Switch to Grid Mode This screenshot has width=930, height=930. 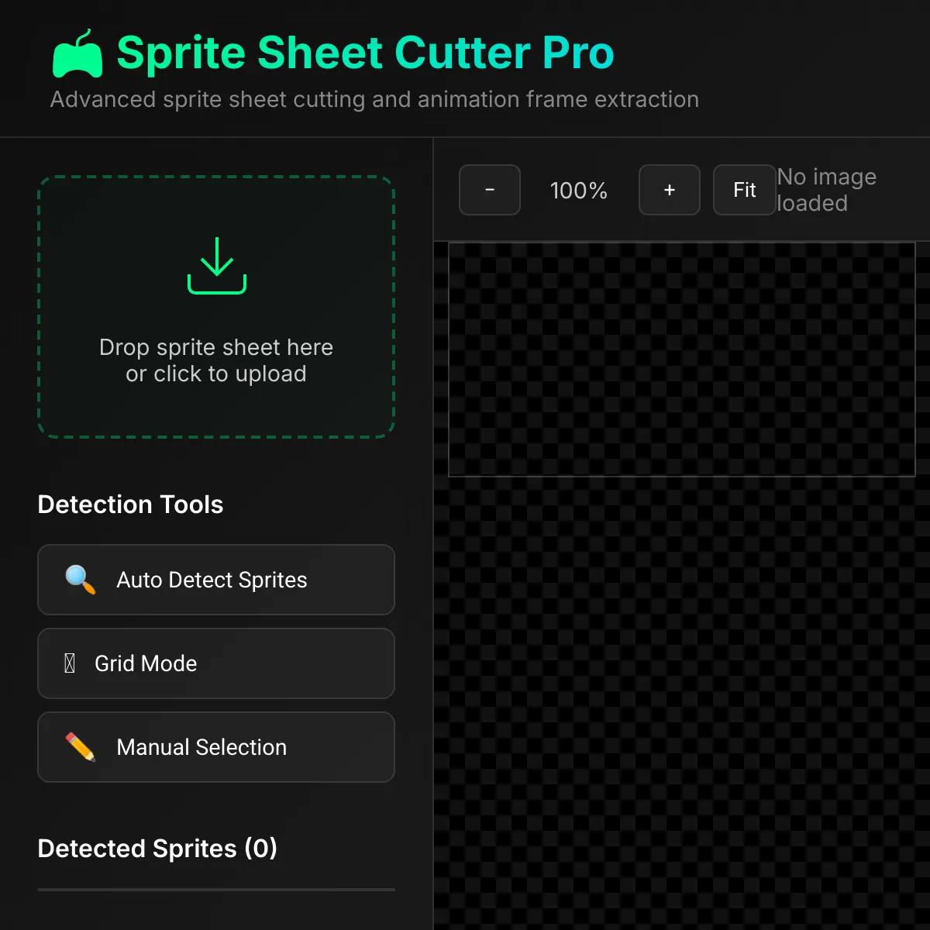point(216,663)
